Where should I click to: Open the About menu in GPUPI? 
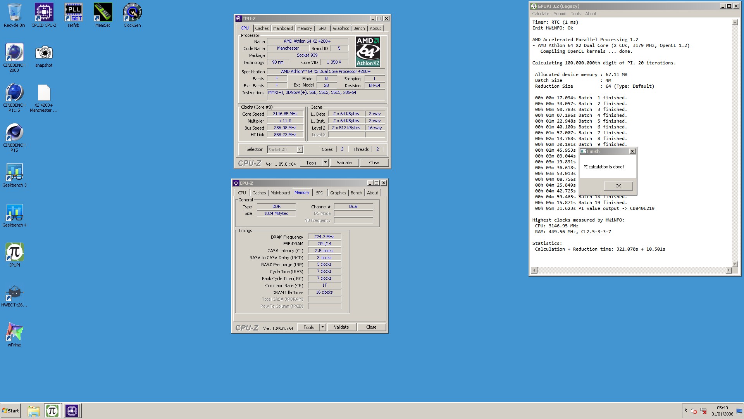[591, 14]
